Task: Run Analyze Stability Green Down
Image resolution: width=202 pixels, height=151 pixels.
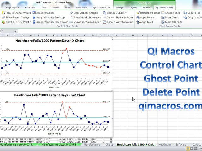Action: pyautogui.click(x=50, y=22)
